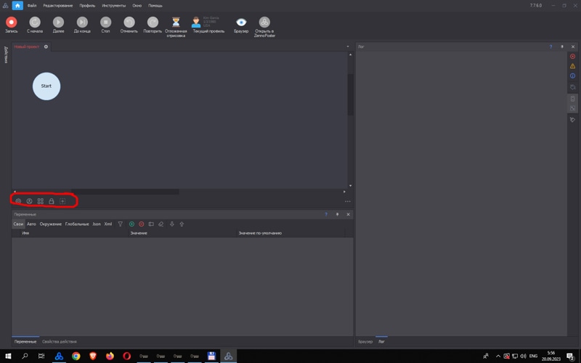Select the Start node on canvas

pos(46,86)
